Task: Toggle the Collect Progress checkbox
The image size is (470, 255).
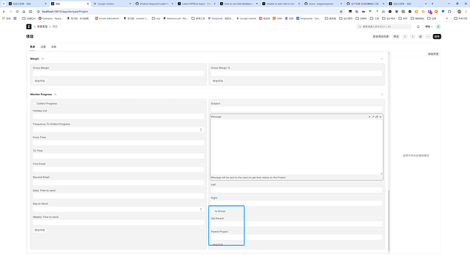Action: coord(35,103)
